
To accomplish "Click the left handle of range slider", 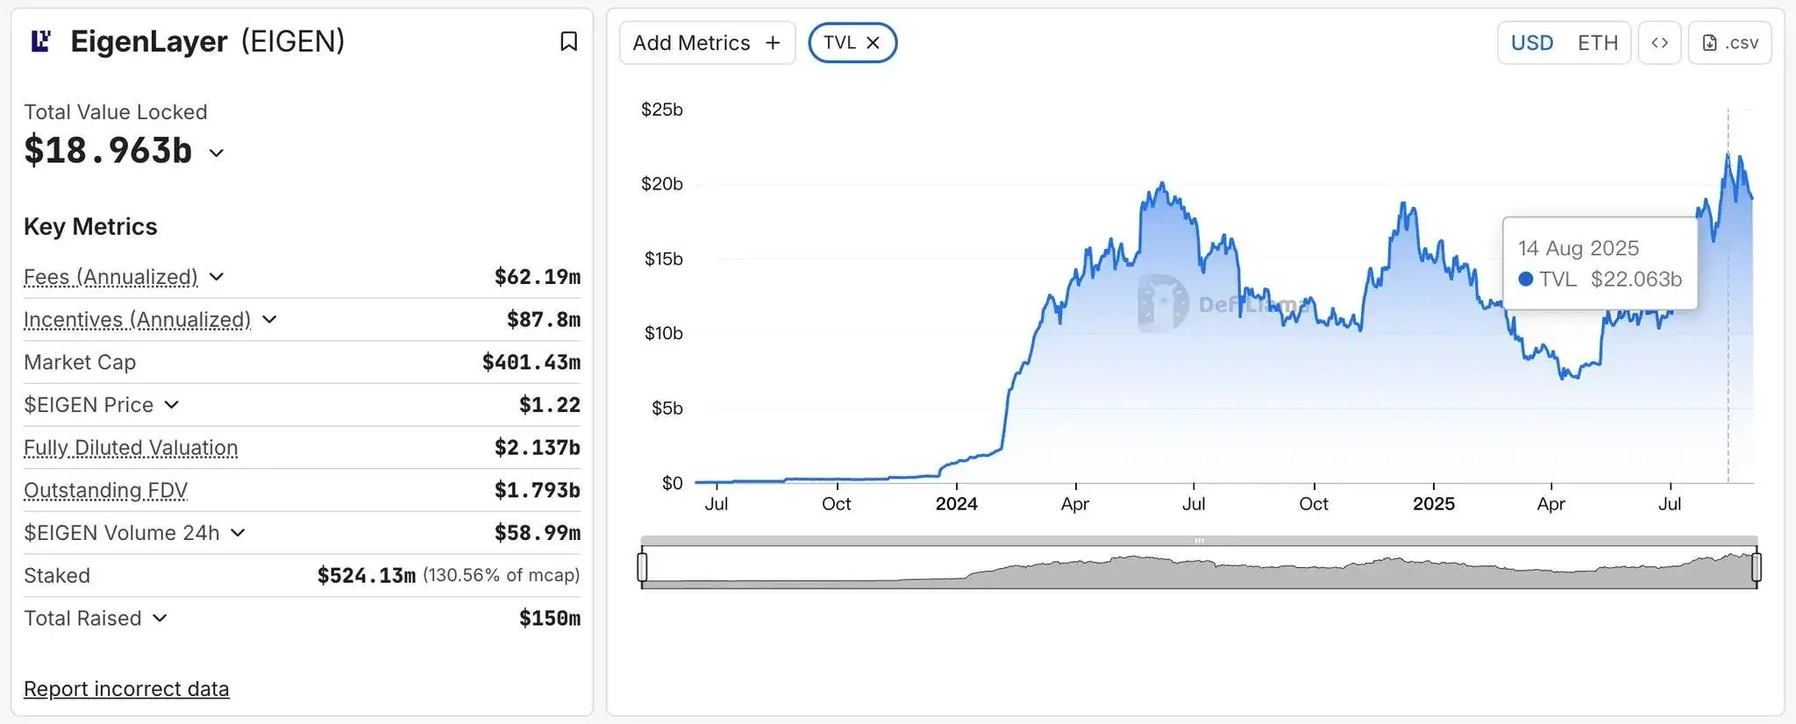I will click(642, 567).
